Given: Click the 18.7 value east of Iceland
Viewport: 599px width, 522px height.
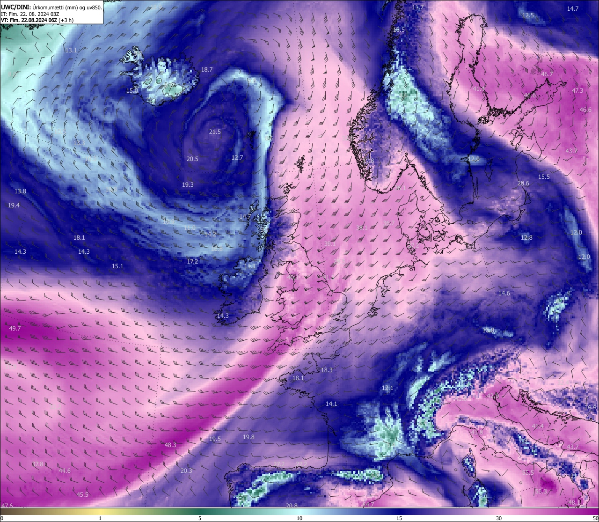Looking at the screenshot, I should tap(207, 70).
